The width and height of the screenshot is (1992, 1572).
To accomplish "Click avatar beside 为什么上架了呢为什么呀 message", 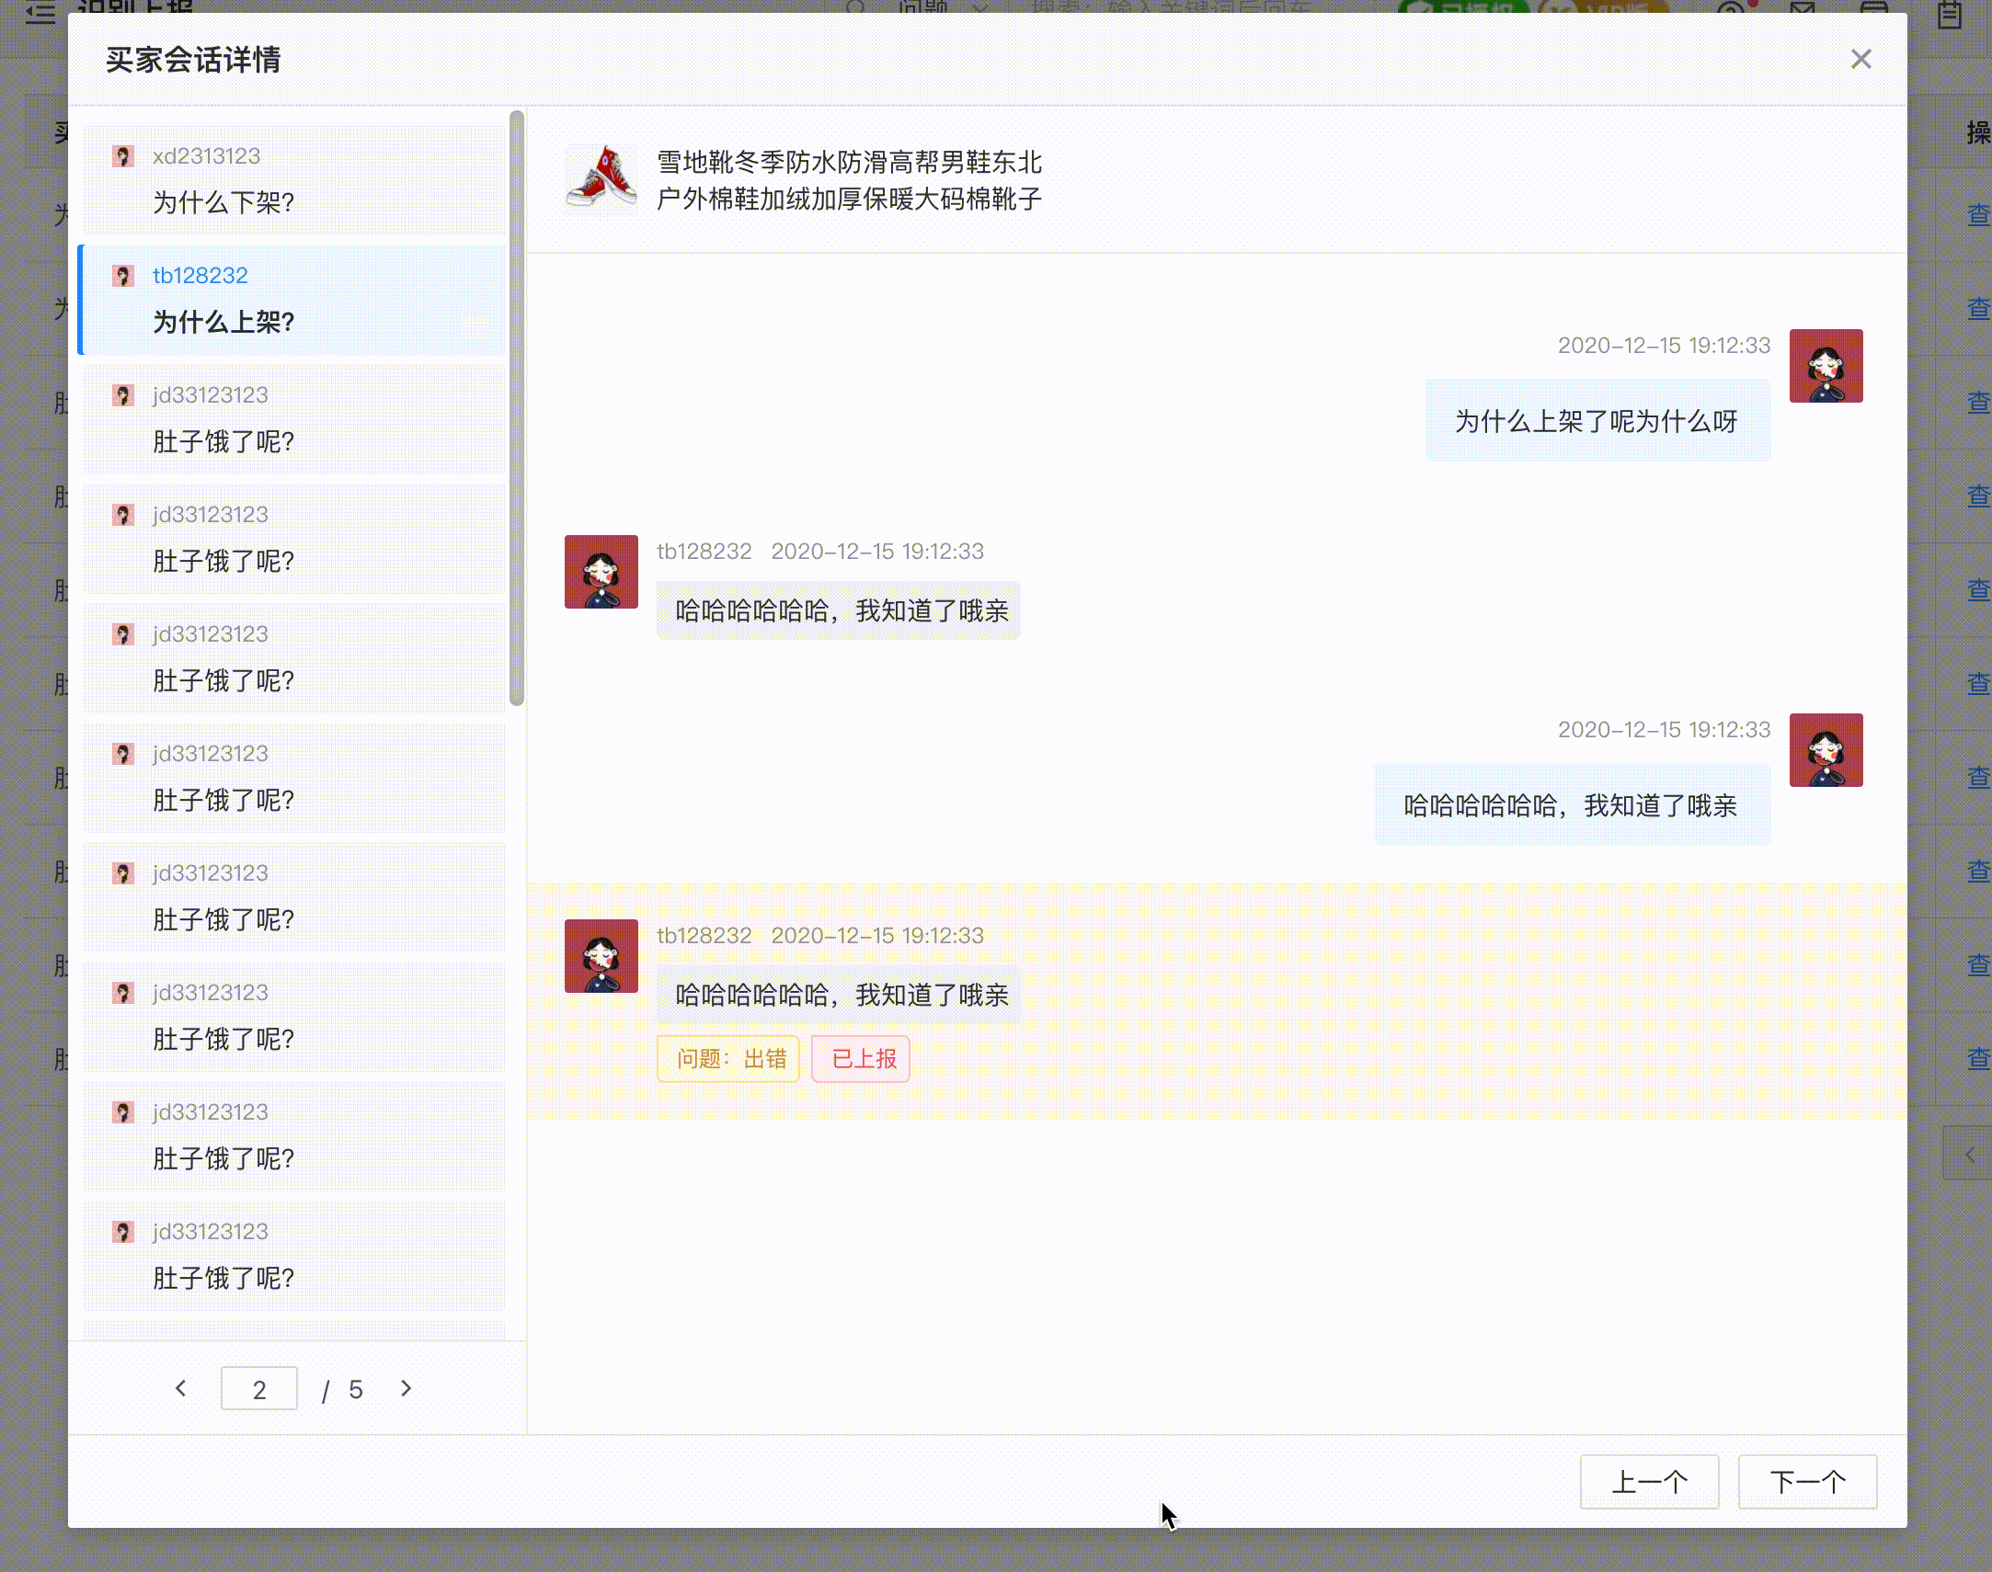I will click(1826, 365).
